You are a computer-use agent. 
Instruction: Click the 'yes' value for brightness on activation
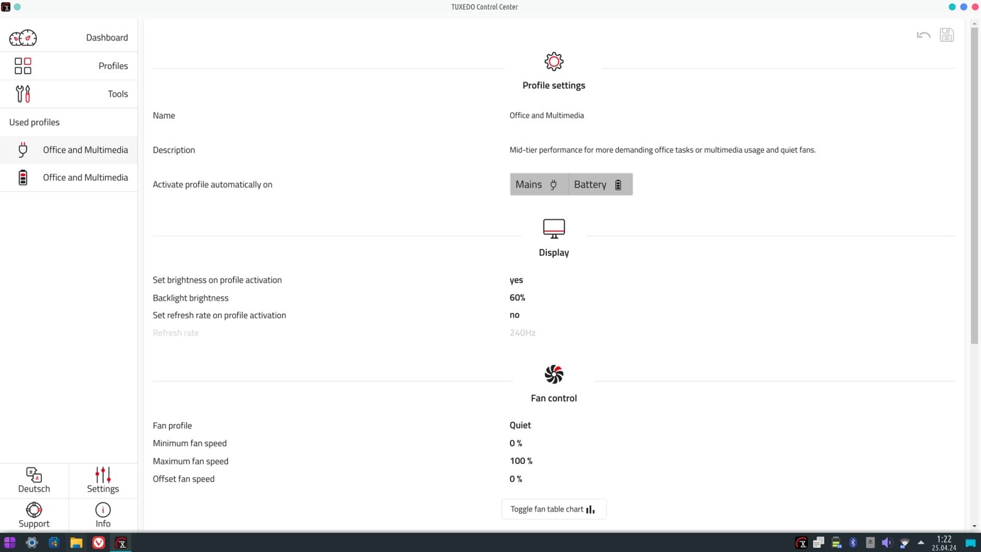[516, 280]
